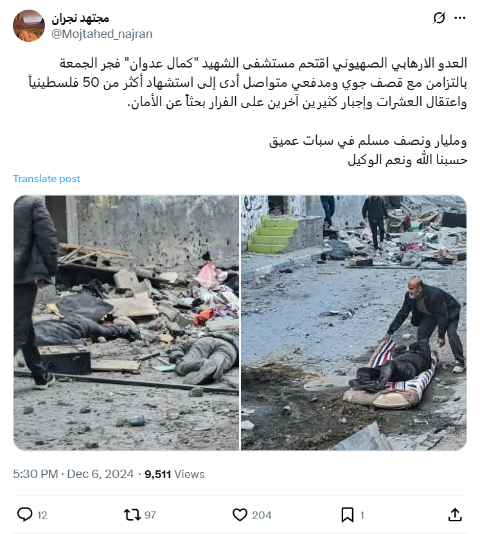The width and height of the screenshot is (480, 534).
Task: Click the 204 likes count
Action: (262, 515)
